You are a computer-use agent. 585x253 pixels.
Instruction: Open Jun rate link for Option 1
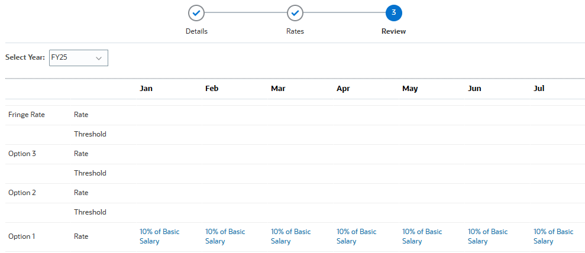coord(487,236)
